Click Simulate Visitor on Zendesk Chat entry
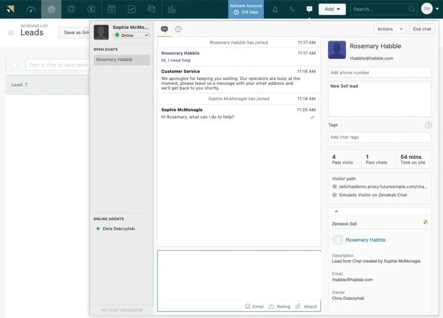443x318 pixels. click(372, 195)
